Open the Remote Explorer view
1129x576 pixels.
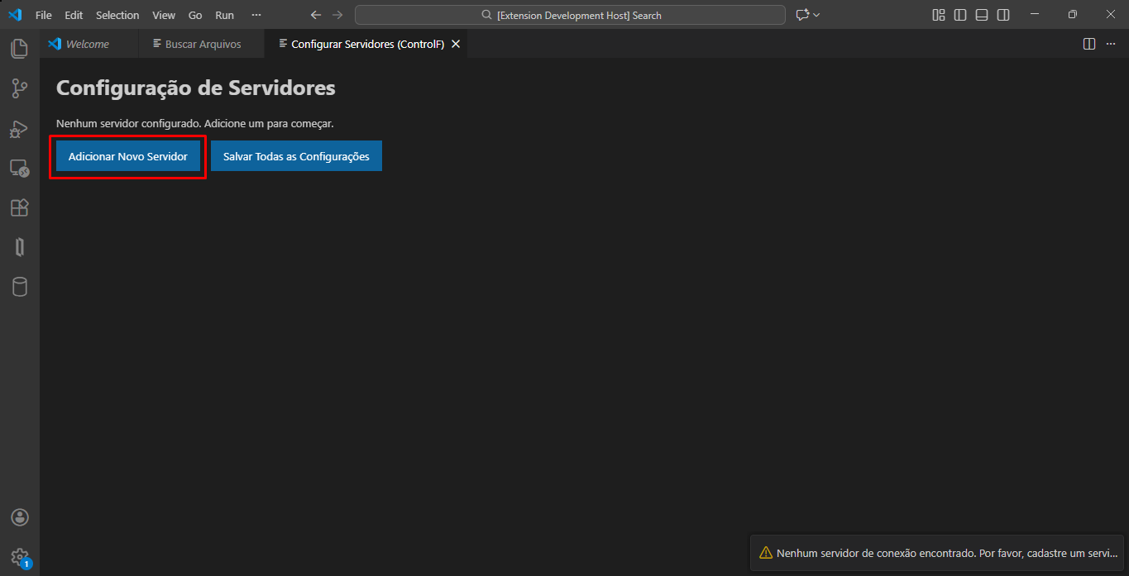click(19, 169)
